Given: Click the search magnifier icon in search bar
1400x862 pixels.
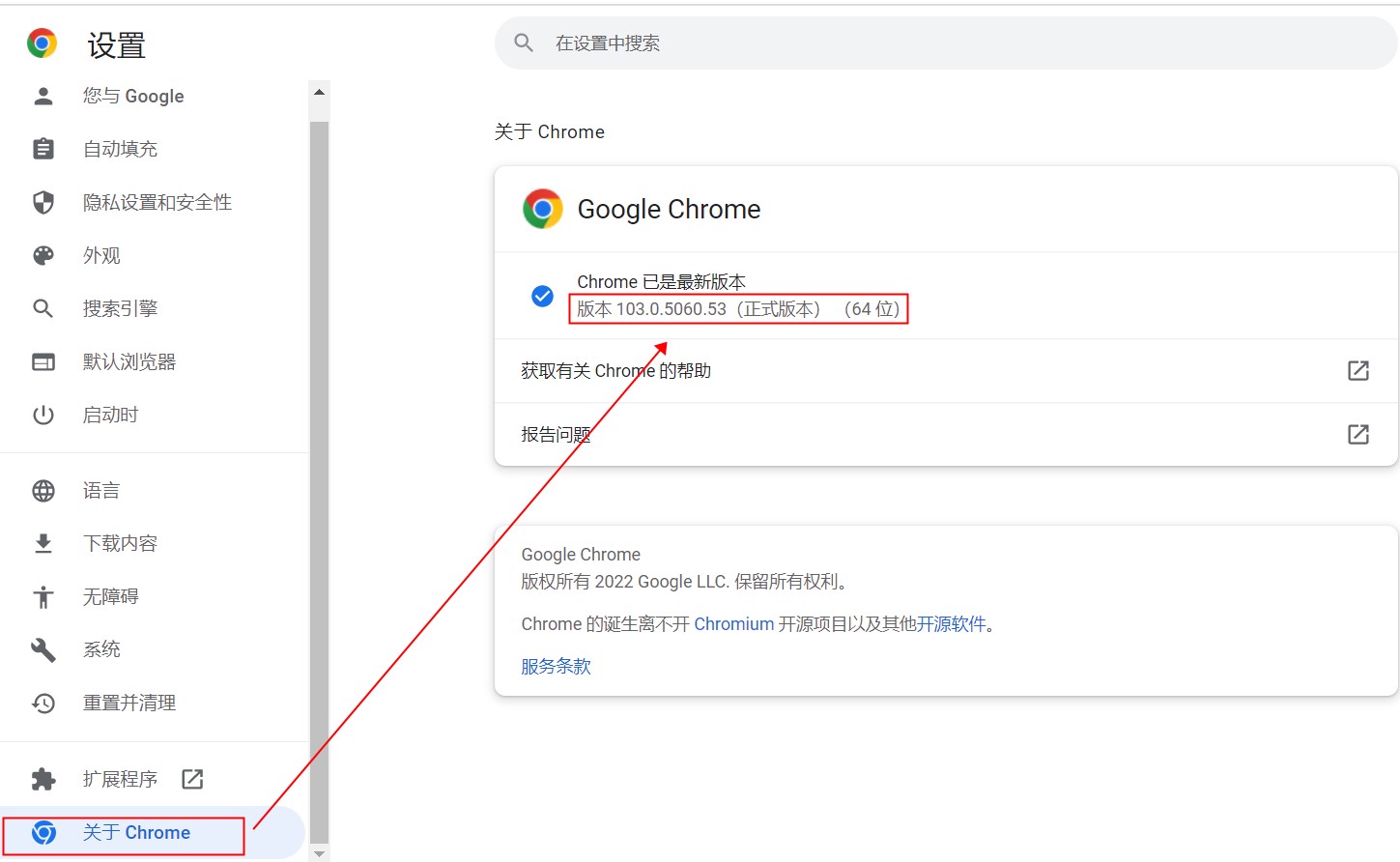Looking at the screenshot, I should click(524, 43).
